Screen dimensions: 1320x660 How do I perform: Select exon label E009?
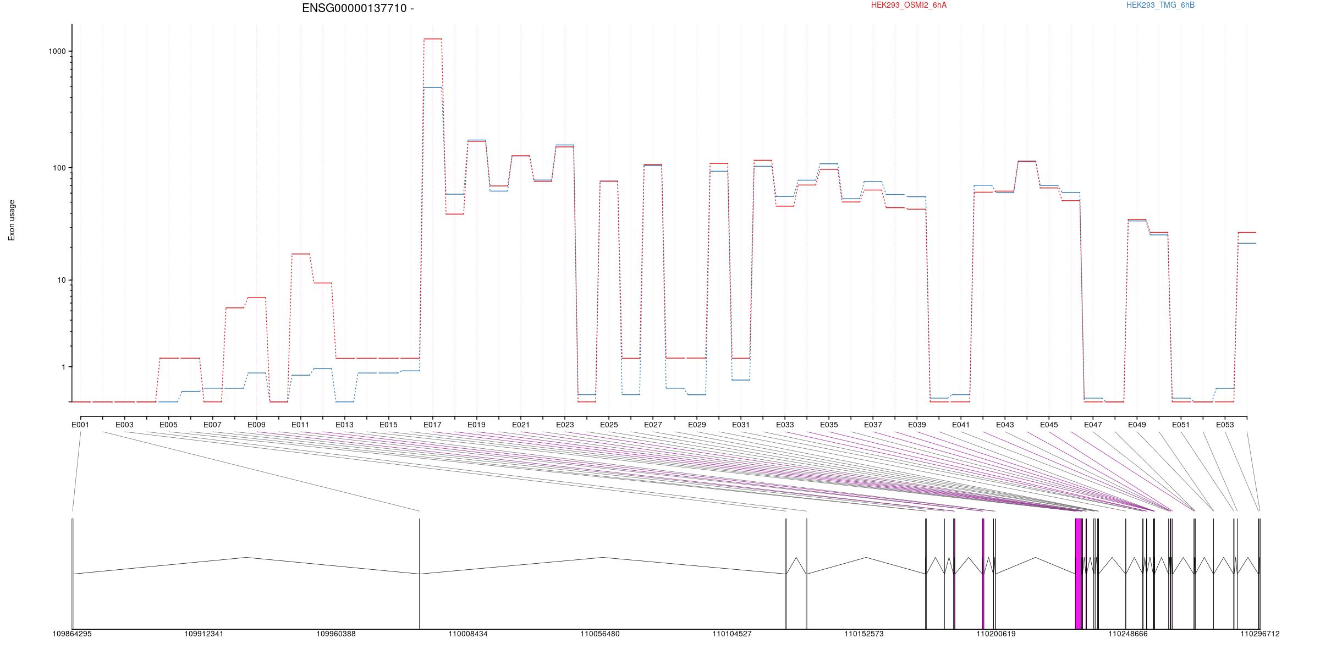tap(256, 425)
